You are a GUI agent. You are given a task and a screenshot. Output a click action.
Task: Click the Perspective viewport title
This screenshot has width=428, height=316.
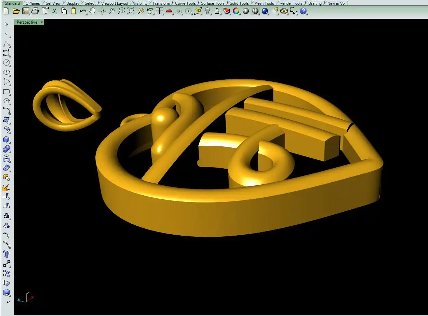click(x=27, y=22)
